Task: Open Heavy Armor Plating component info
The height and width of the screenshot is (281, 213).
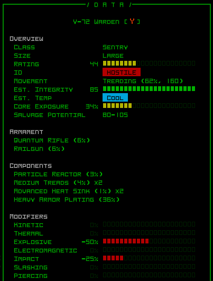Action: (67, 200)
